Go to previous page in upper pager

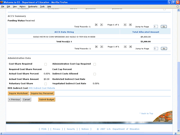(x=102, y=24)
